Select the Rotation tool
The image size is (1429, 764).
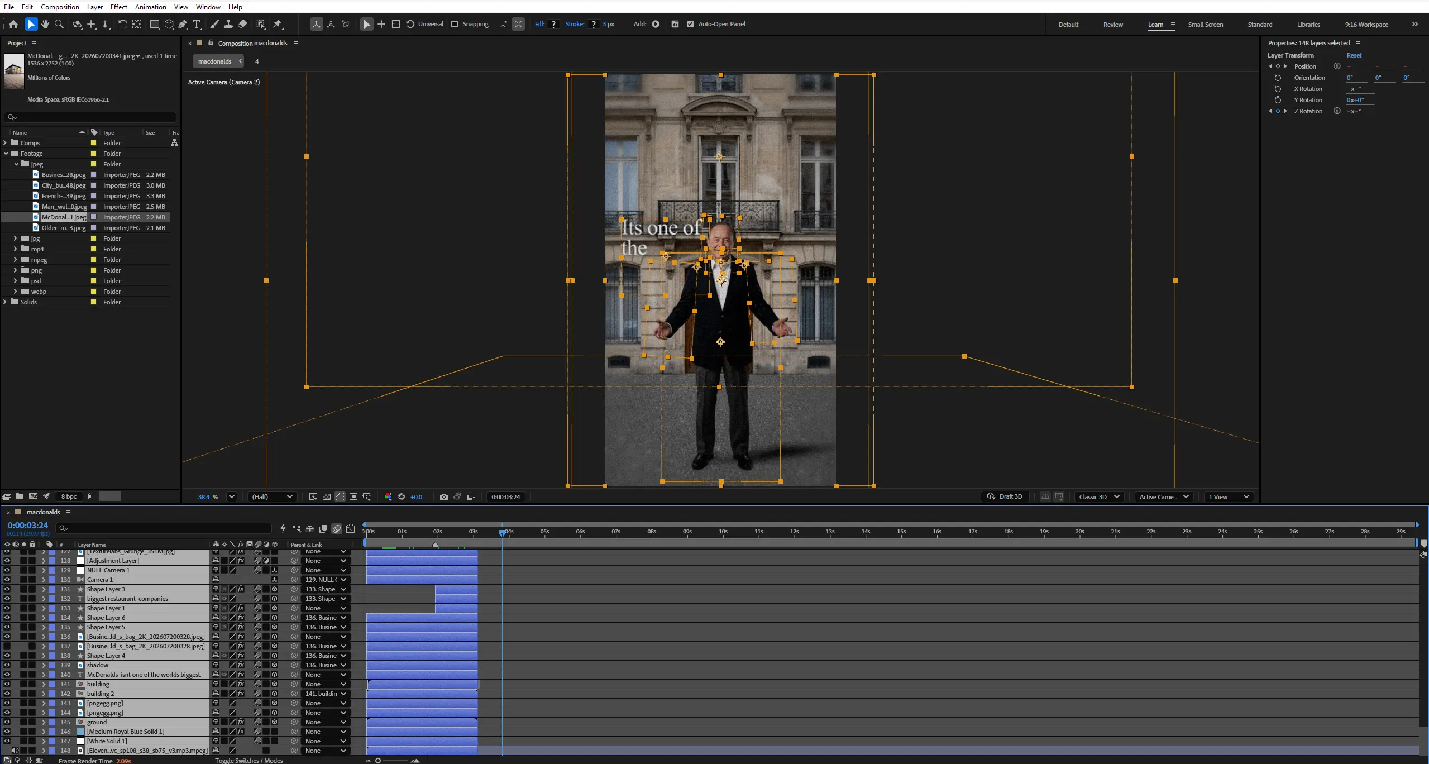coord(122,24)
